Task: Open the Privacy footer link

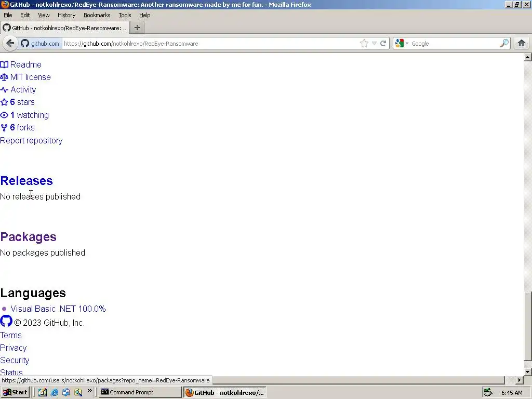Action: 13,348
